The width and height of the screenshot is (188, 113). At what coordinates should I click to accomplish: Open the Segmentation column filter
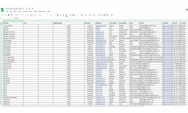coord(83,23)
